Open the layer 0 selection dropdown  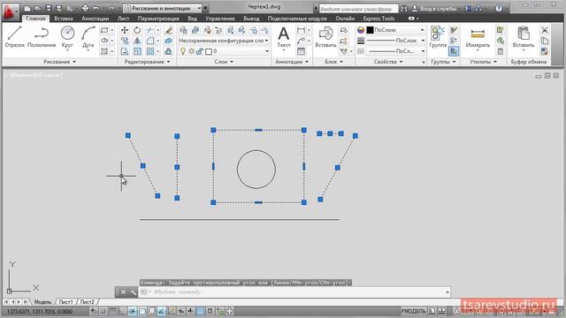click(x=267, y=51)
